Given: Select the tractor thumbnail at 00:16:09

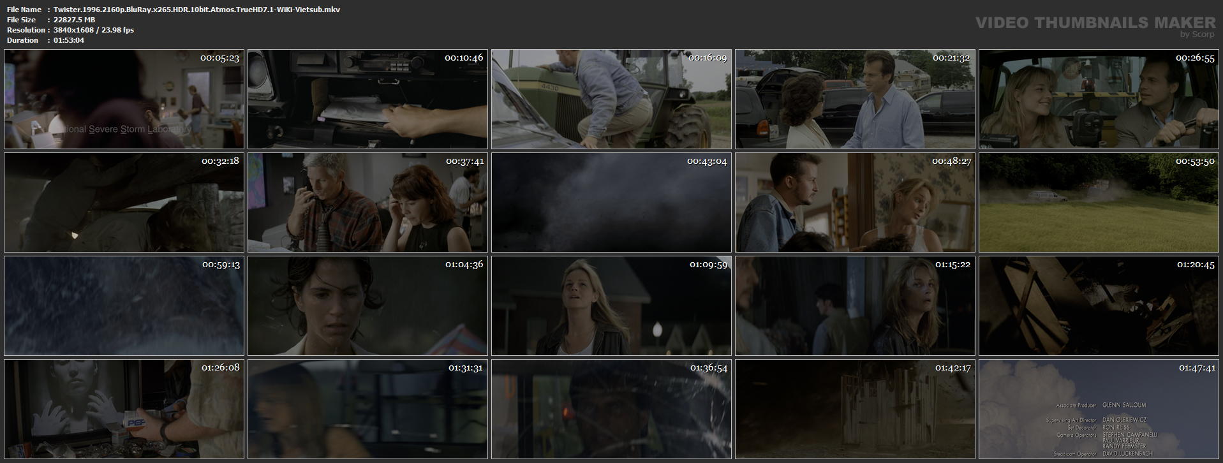Looking at the screenshot, I should coord(611,99).
